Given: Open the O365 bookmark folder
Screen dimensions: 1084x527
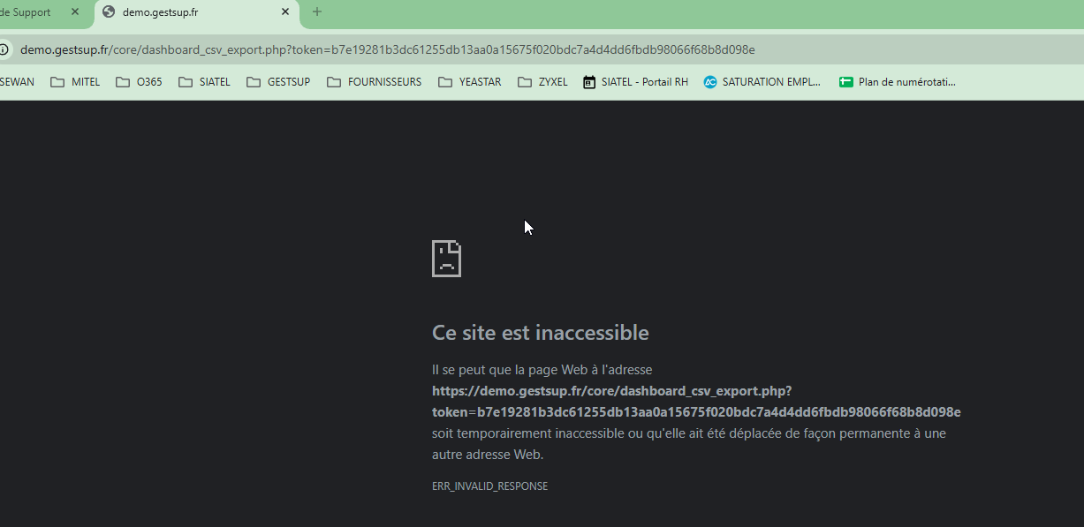Looking at the screenshot, I should [139, 82].
